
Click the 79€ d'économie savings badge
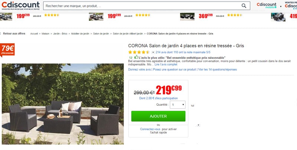(x=7, y=50)
